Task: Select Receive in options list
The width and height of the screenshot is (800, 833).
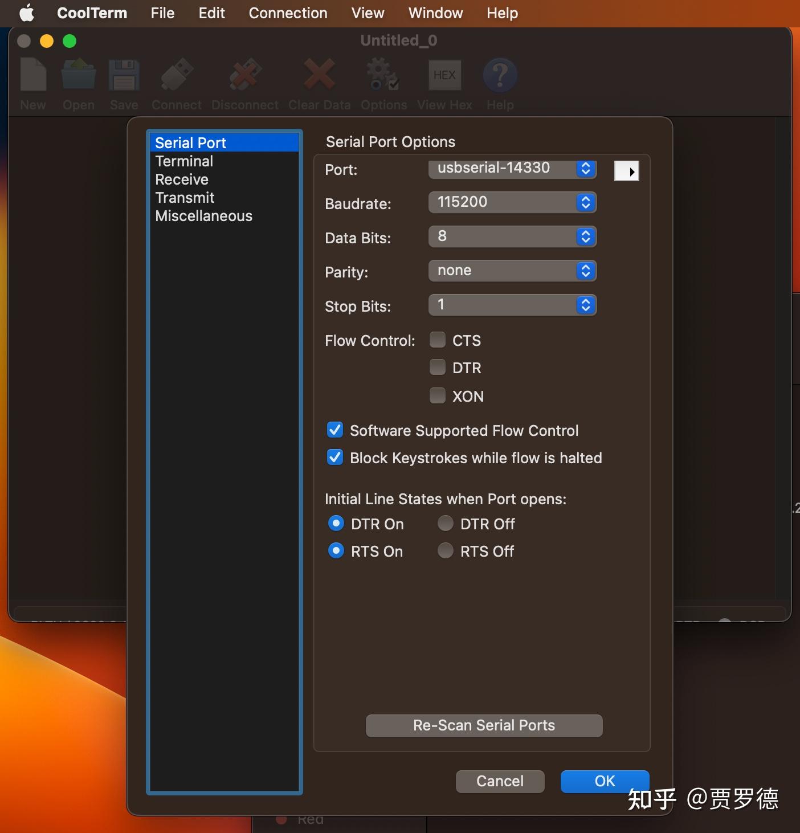Action: point(224,179)
